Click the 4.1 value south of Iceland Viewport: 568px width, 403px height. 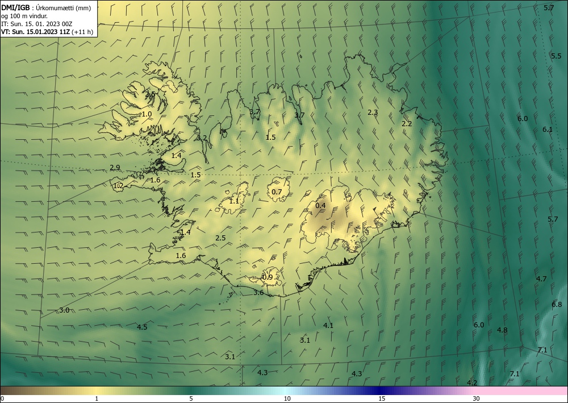[328, 326]
